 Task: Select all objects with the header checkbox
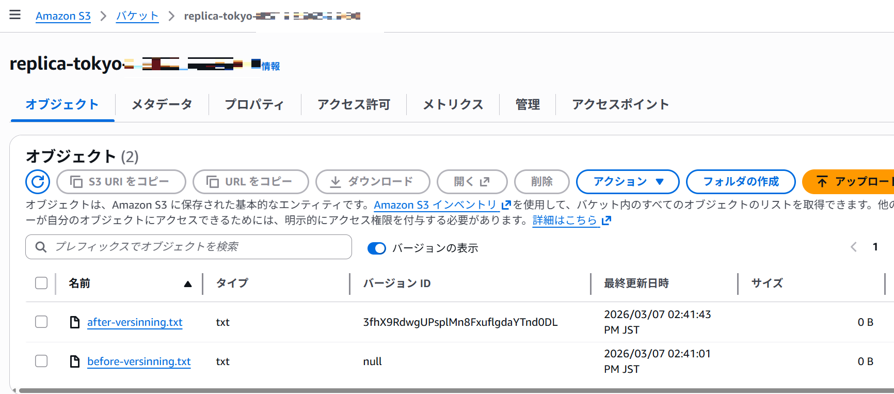pos(41,283)
